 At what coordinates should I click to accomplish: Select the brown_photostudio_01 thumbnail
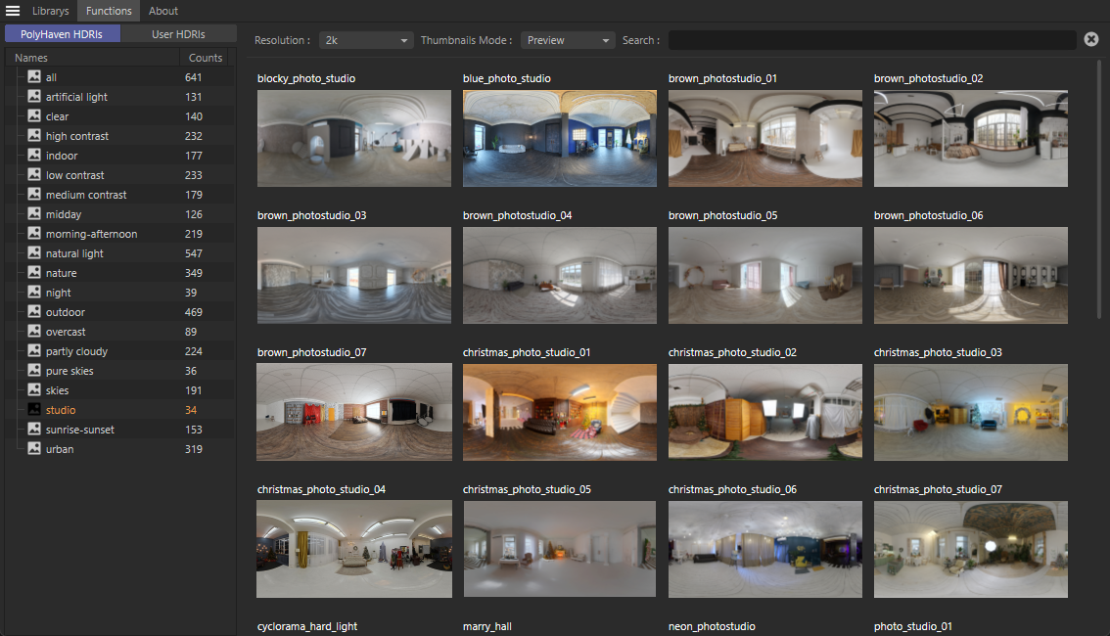tap(765, 138)
